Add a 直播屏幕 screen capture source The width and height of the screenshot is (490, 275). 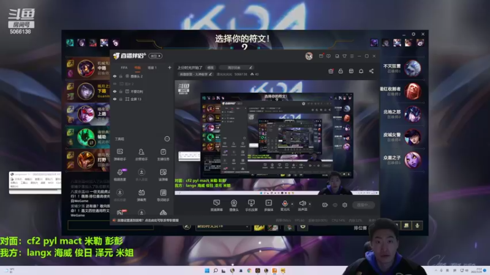click(216, 205)
